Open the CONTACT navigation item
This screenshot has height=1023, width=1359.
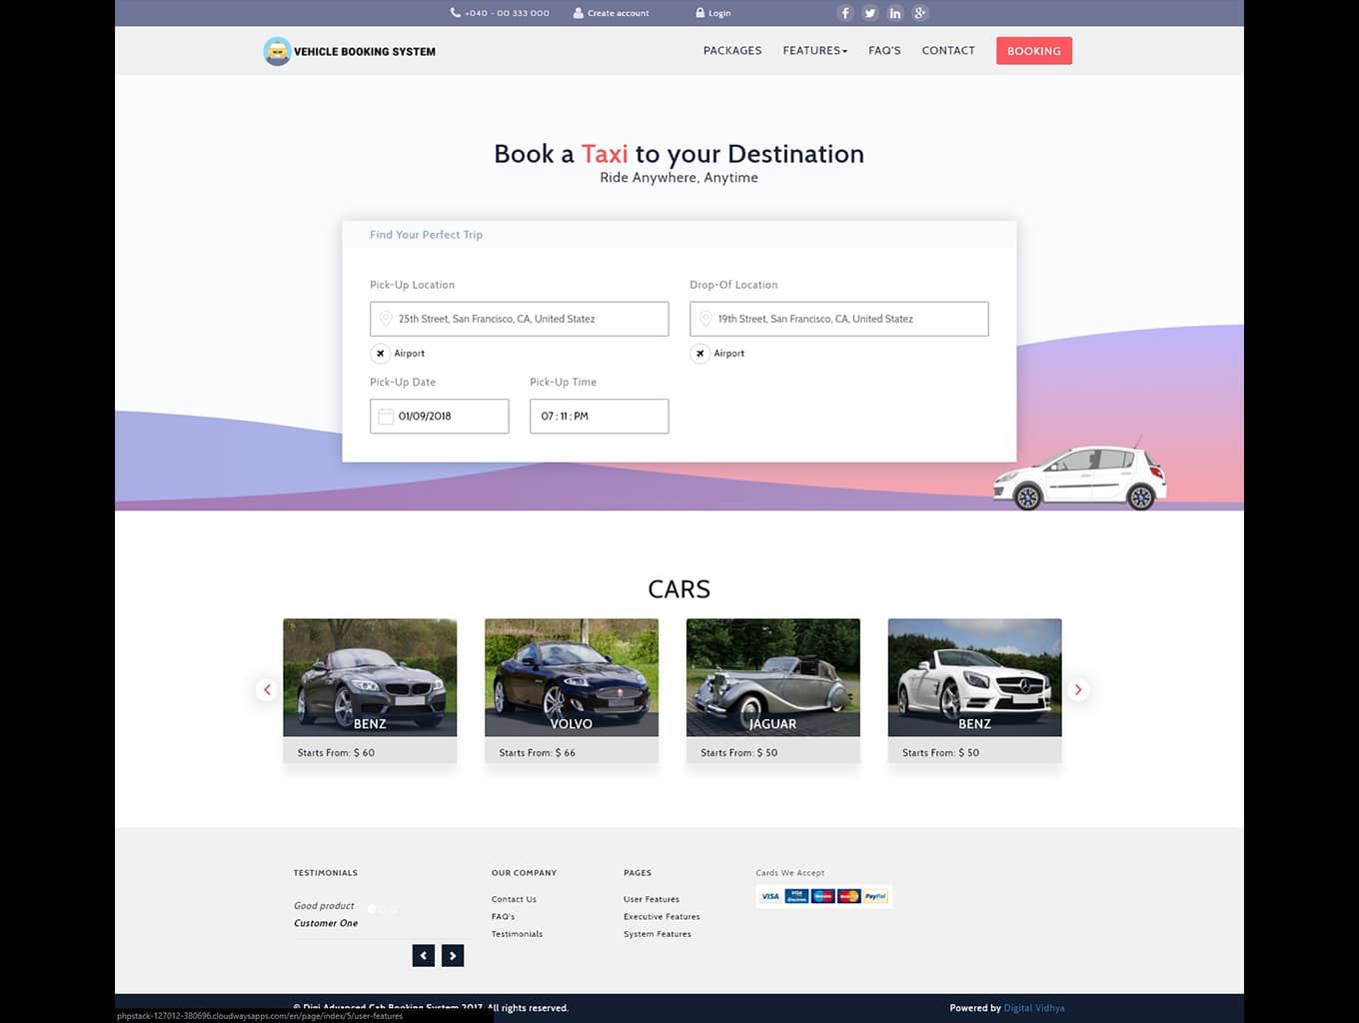(x=947, y=50)
